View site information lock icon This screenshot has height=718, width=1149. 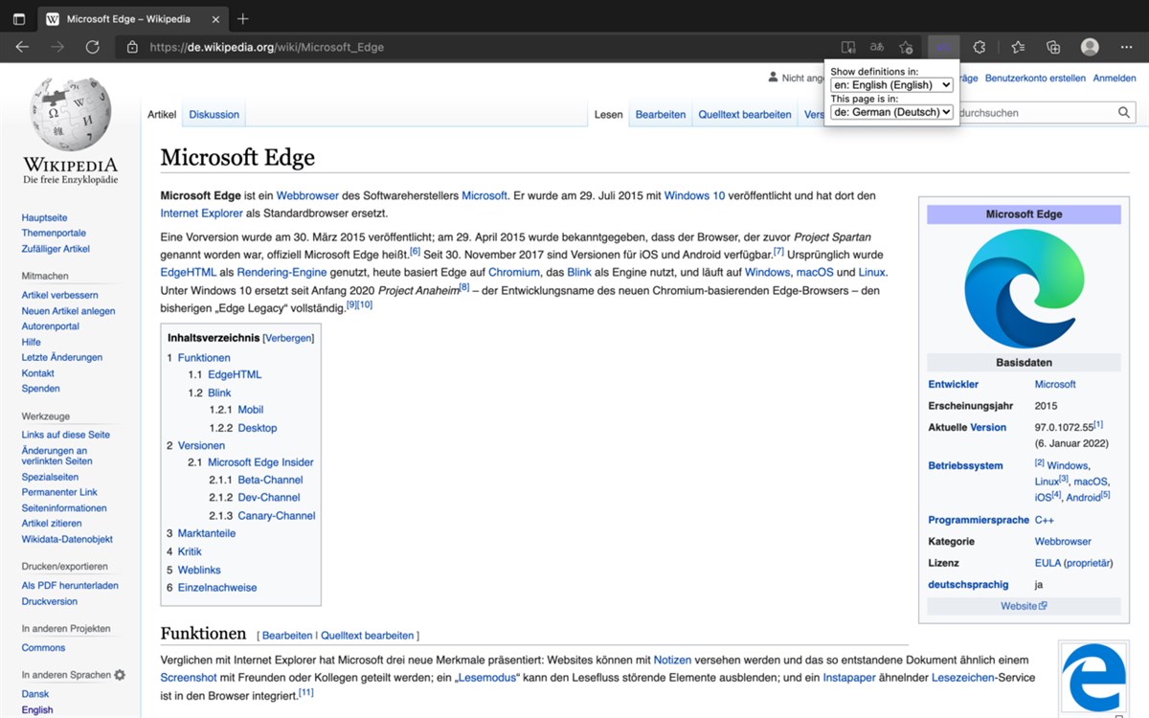pyautogui.click(x=132, y=47)
